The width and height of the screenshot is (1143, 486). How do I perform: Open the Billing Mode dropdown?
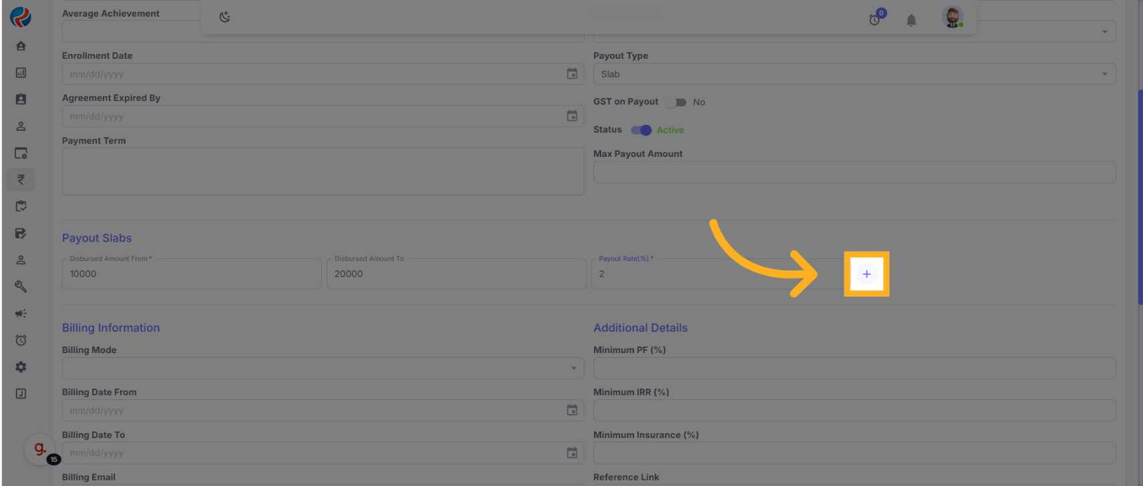323,368
